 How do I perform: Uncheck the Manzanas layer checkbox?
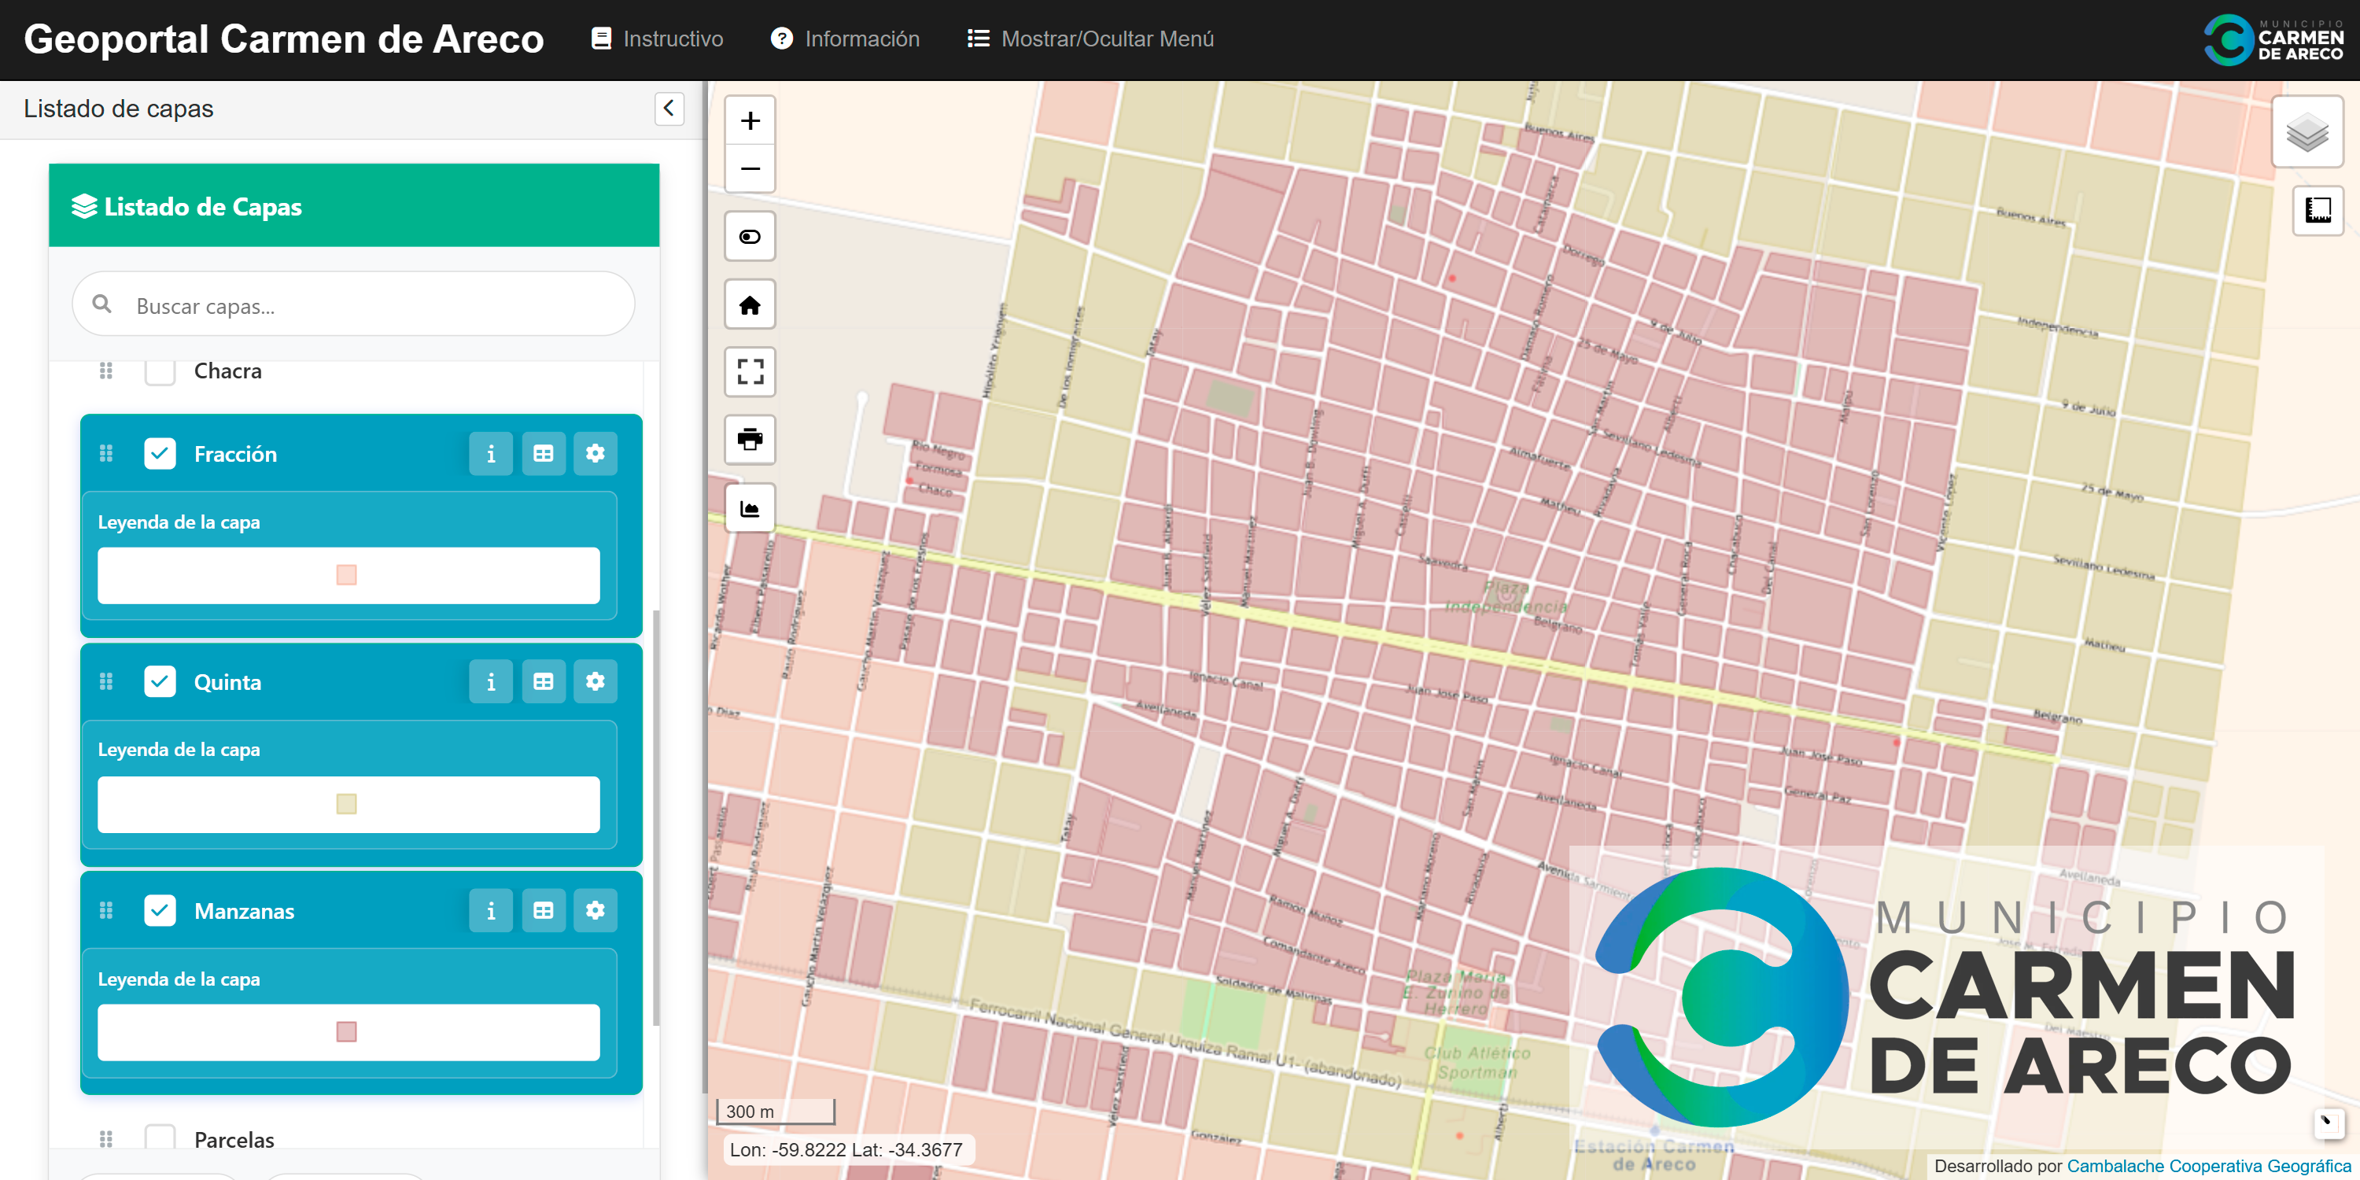(x=160, y=911)
